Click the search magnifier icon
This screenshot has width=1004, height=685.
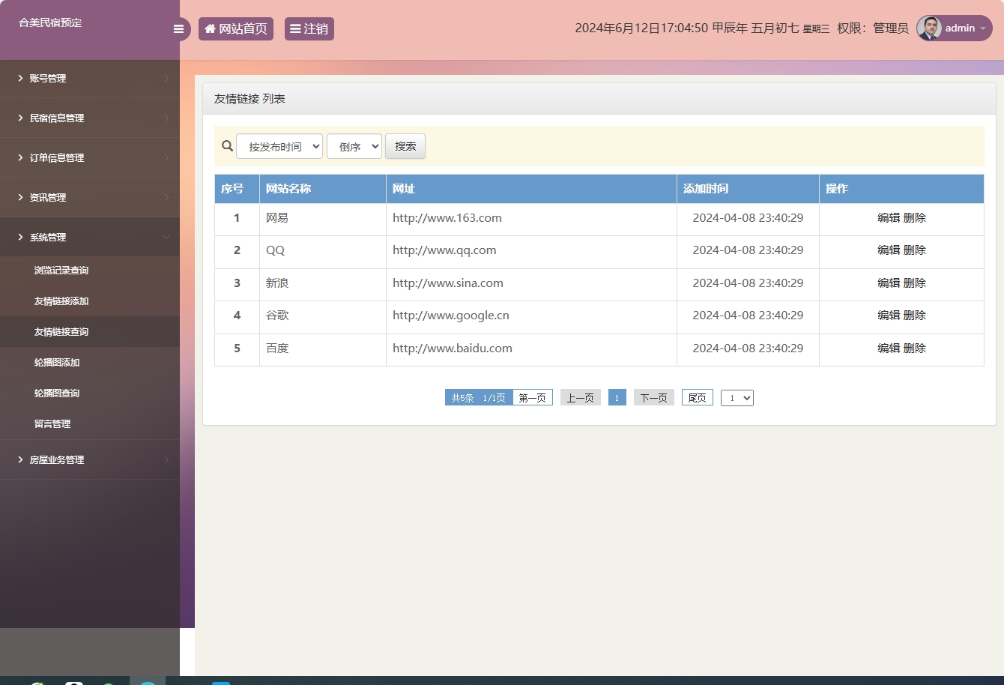(x=227, y=146)
